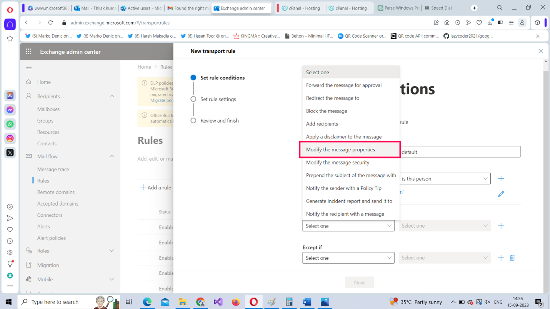Click the pencil edit icon for the condition
This screenshot has height=309, width=550.
(501, 194)
